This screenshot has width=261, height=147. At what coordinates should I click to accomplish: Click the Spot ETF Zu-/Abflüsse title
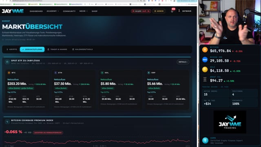pos(25,60)
